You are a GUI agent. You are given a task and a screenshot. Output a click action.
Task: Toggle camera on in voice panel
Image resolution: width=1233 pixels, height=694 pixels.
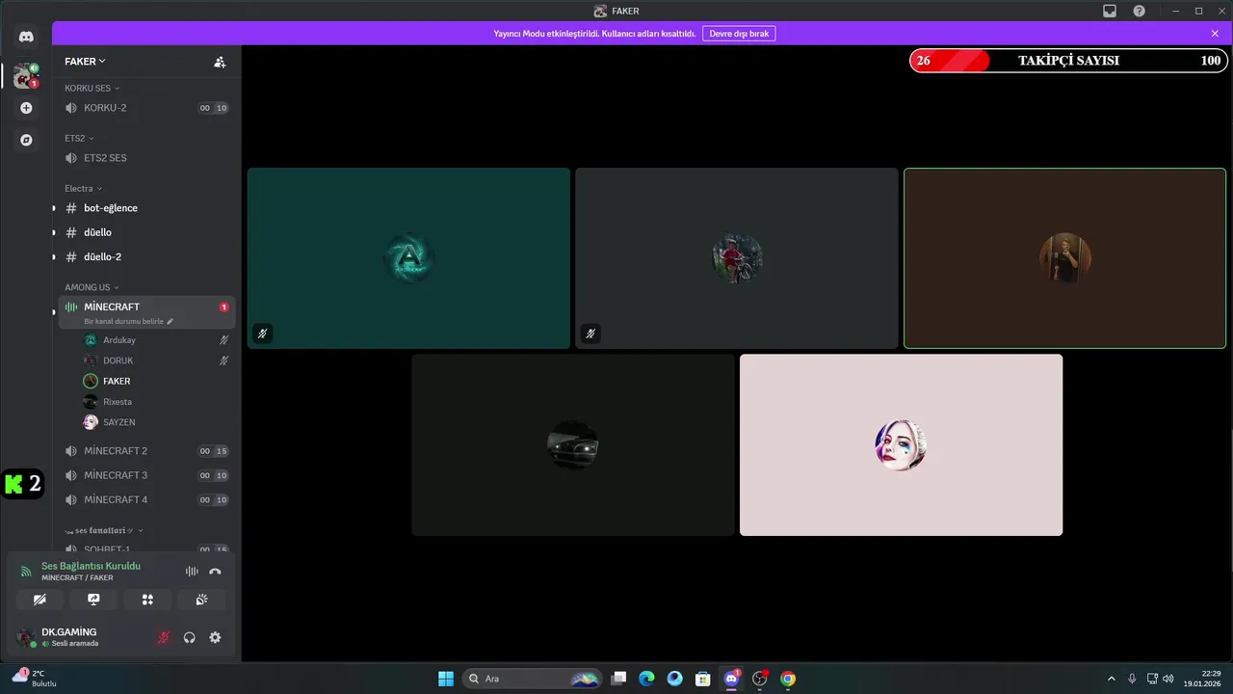pyautogui.click(x=39, y=600)
